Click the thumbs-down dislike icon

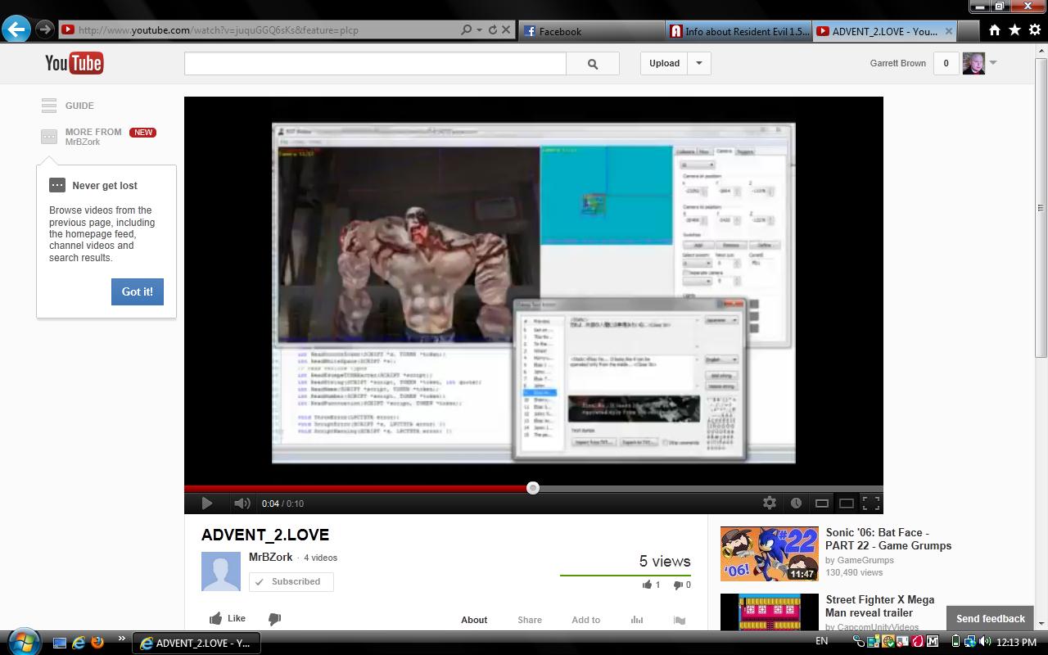tap(275, 619)
